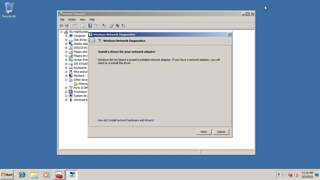This screenshot has width=320, height=180.
Task: Select the Mice and other pointing devices icon
Action: pyautogui.click(x=71, y=72)
